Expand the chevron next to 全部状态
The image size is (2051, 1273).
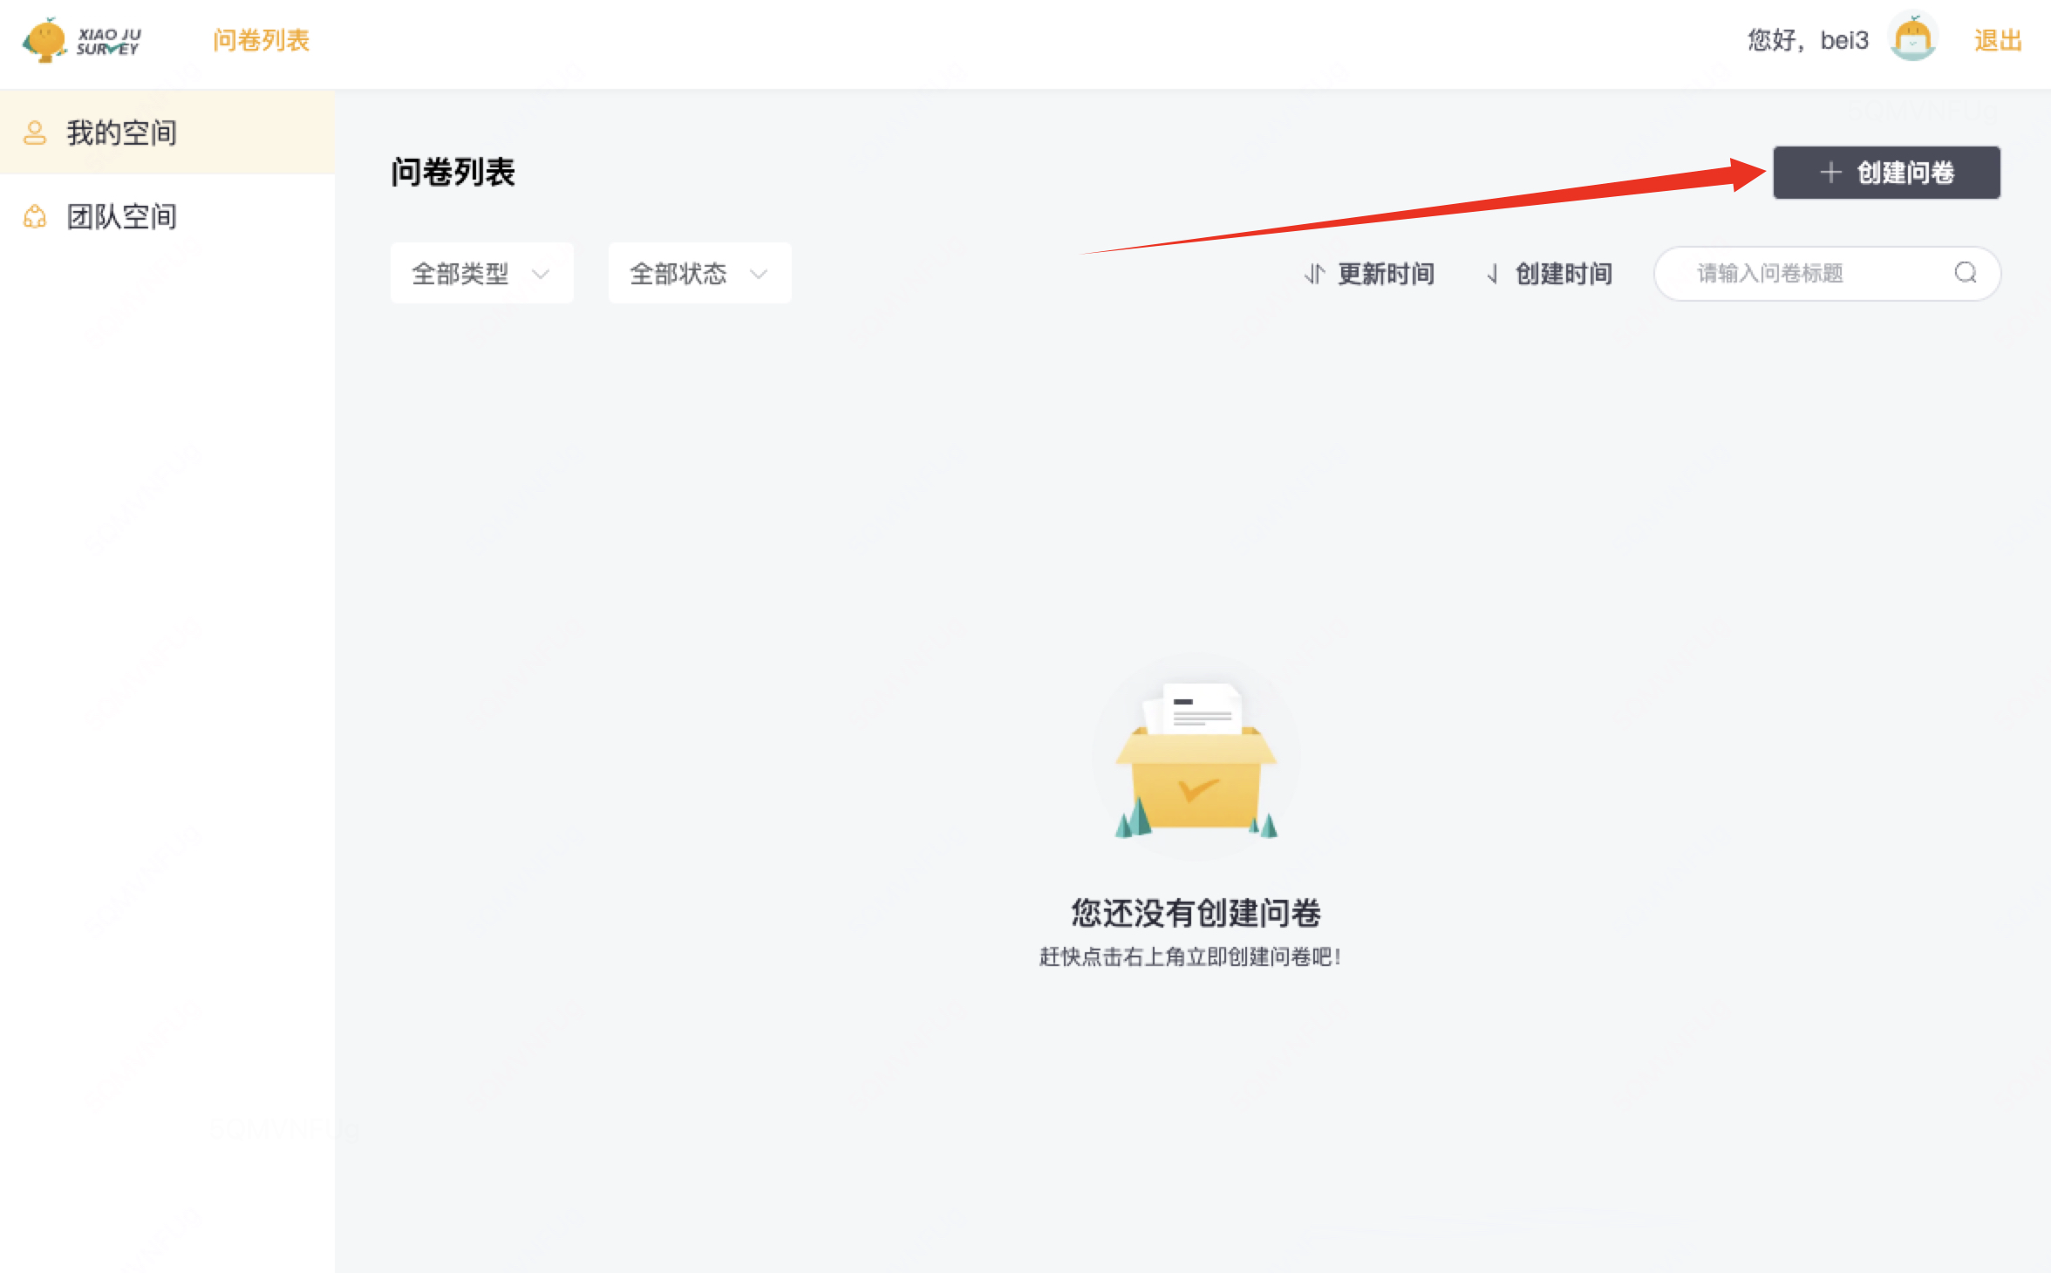[759, 275]
